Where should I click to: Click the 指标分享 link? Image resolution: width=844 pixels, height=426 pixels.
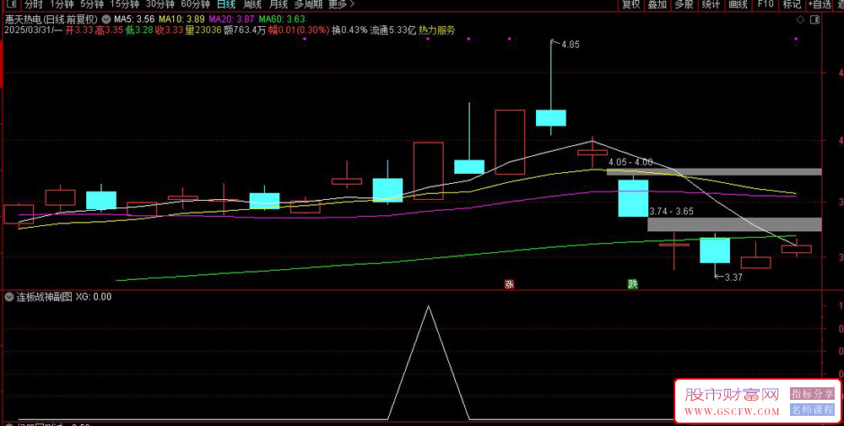(812, 393)
